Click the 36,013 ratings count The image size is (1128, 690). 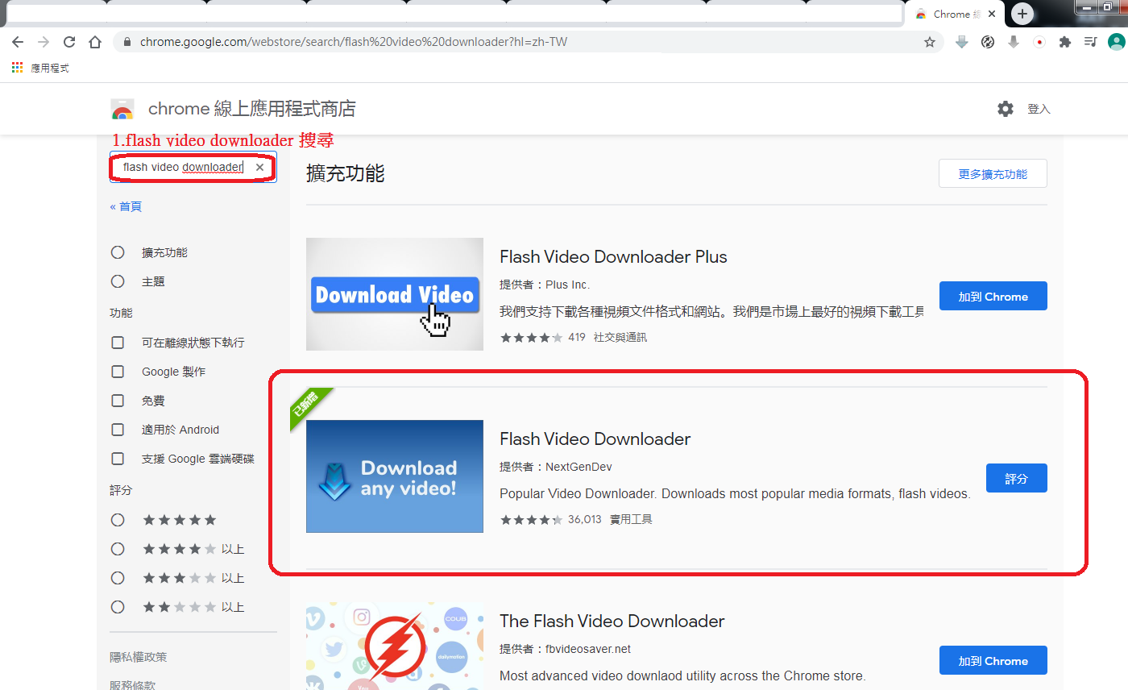tap(585, 520)
